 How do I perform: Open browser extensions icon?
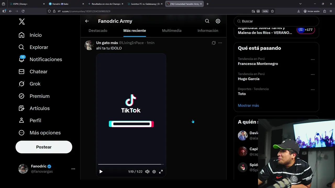point(325,11)
